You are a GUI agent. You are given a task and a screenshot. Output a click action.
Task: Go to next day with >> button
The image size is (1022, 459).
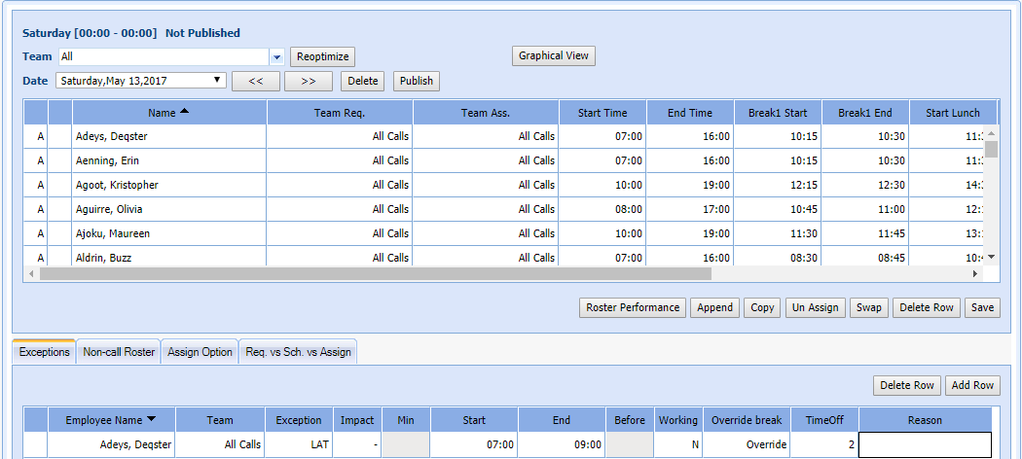(308, 82)
